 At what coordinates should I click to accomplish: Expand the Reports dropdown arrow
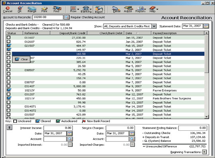145,9
